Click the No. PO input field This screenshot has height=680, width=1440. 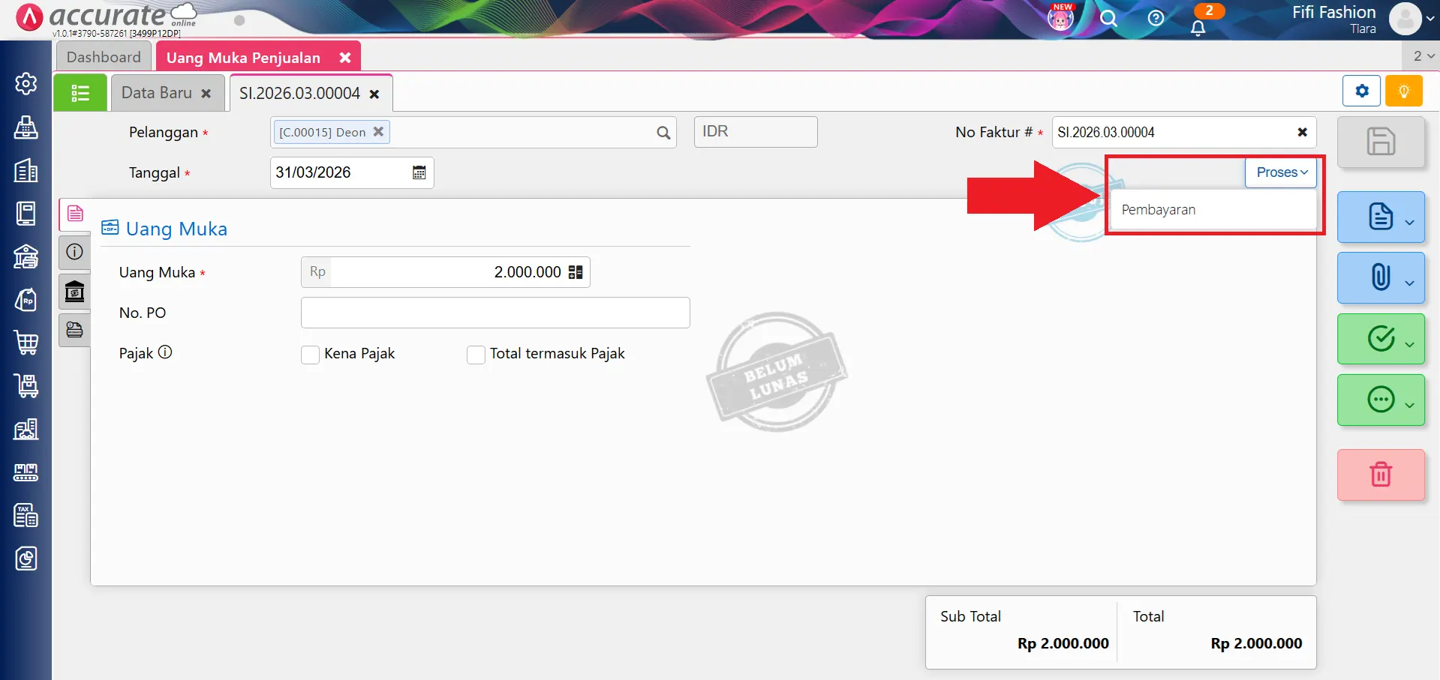[x=495, y=313]
